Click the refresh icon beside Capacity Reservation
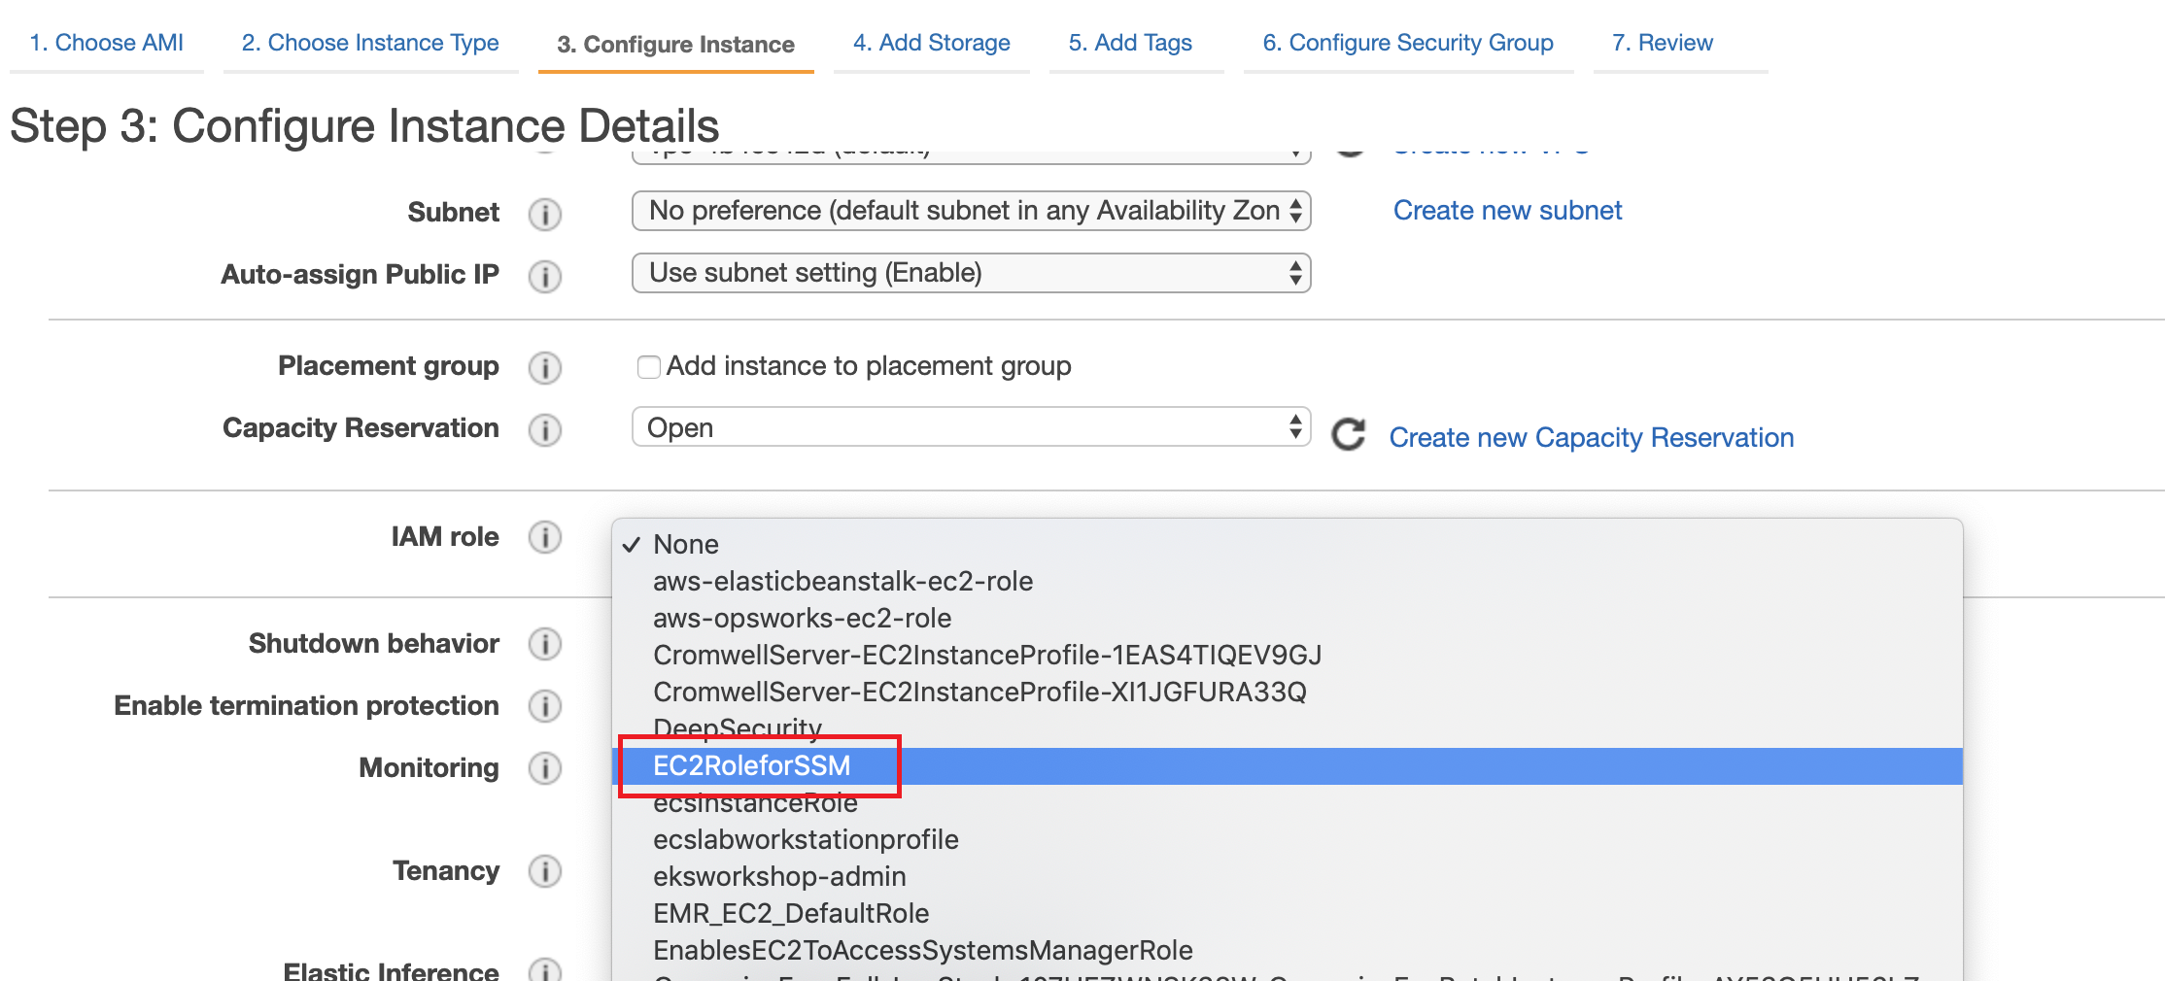Image resolution: width=2165 pixels, height=981 pixels. click(1348, 434)
